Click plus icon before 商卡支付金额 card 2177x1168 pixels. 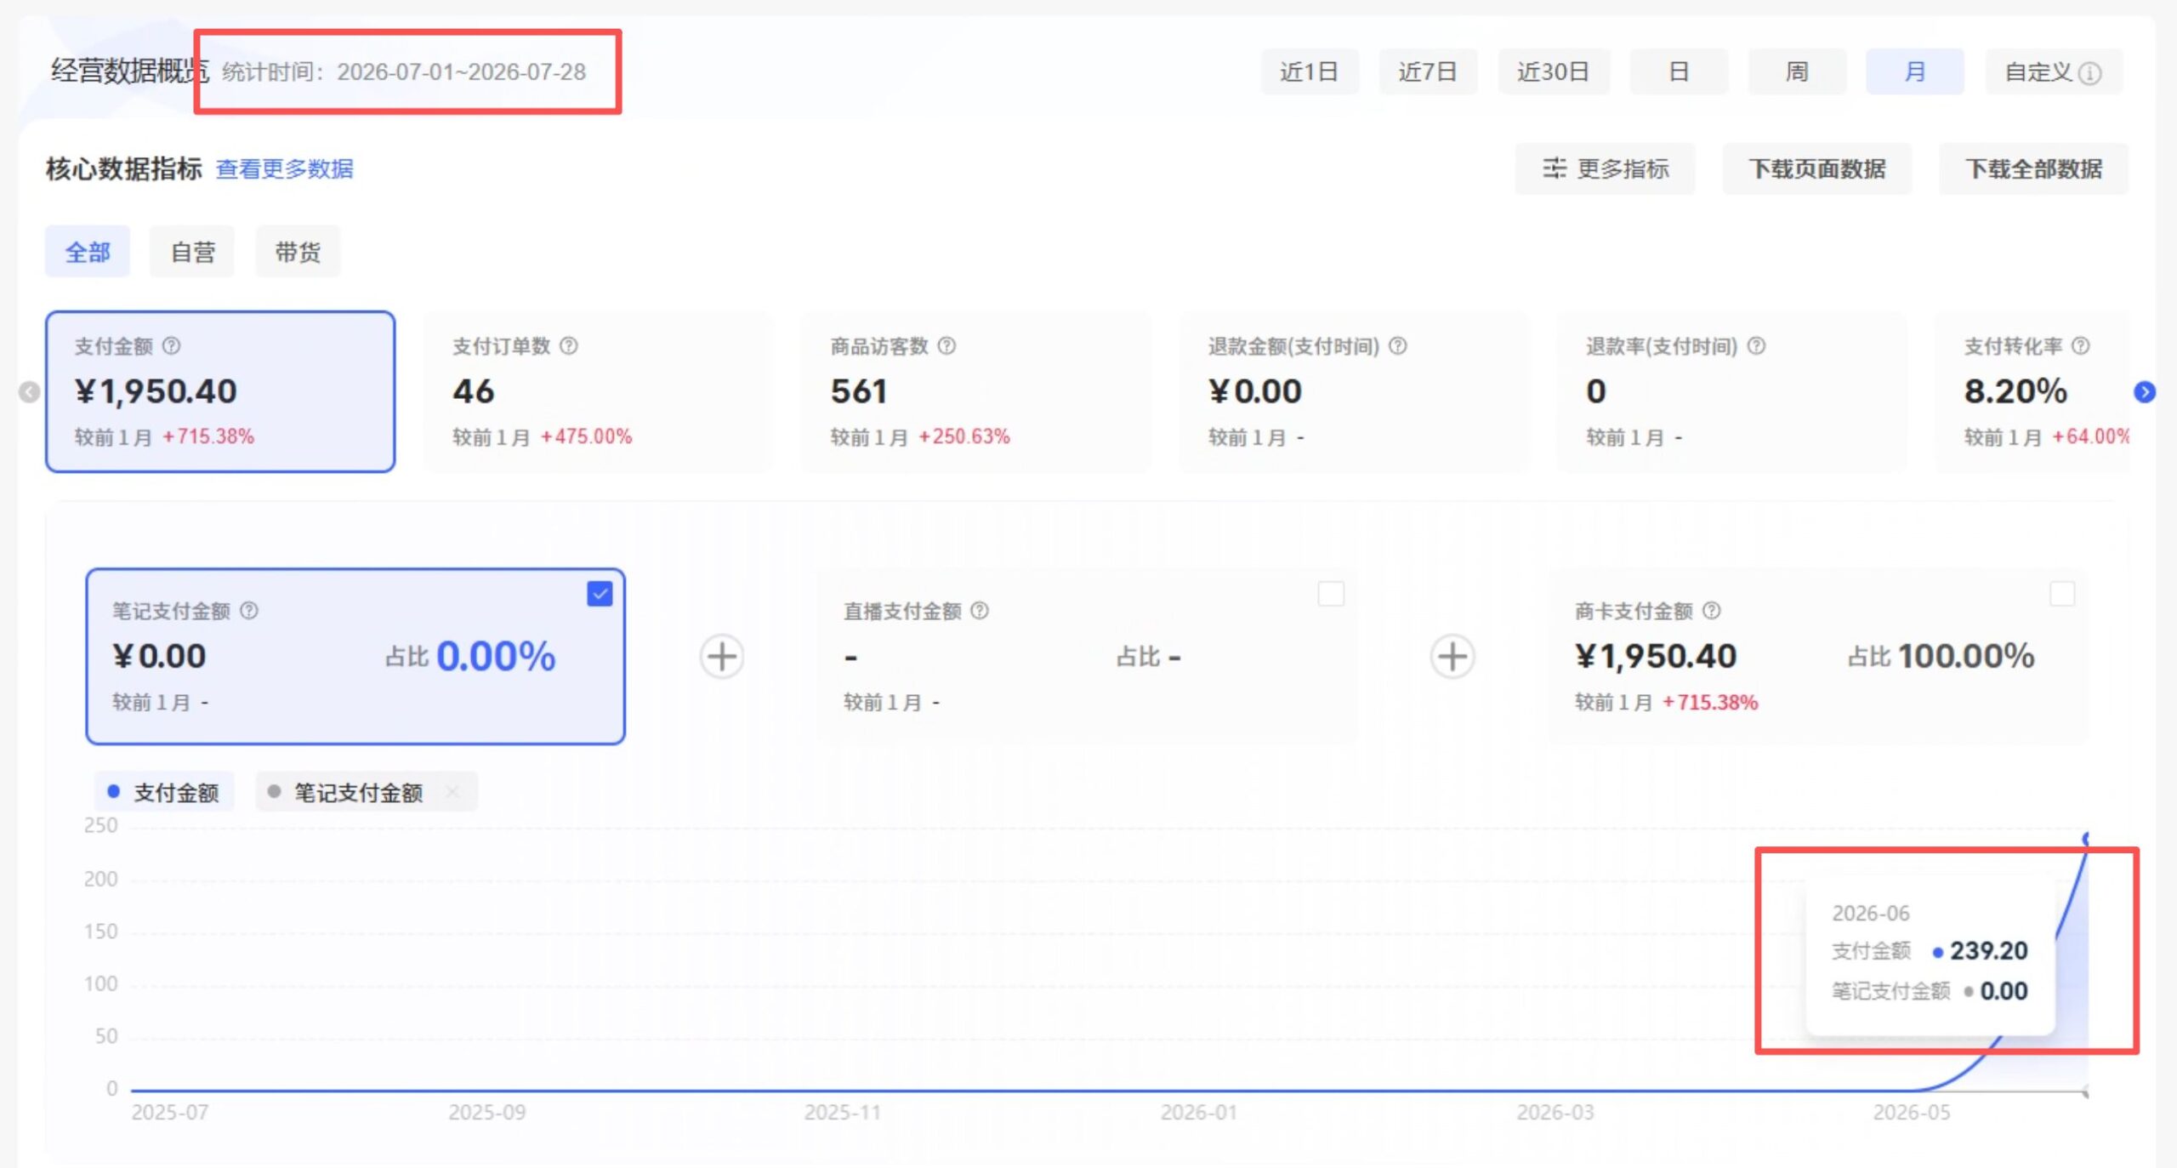(x=1452, y=657)
